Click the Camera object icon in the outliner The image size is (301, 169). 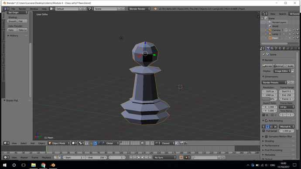[270, 30]
